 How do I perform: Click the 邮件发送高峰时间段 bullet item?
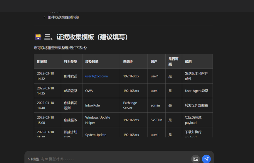coord(63,17)
